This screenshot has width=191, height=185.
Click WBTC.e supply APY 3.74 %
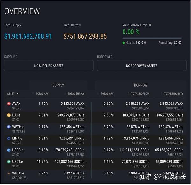coord(44,173)
